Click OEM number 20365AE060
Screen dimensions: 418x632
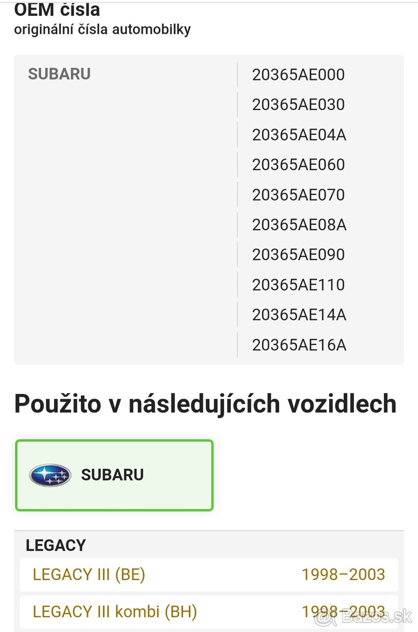(x=298, y=165)
